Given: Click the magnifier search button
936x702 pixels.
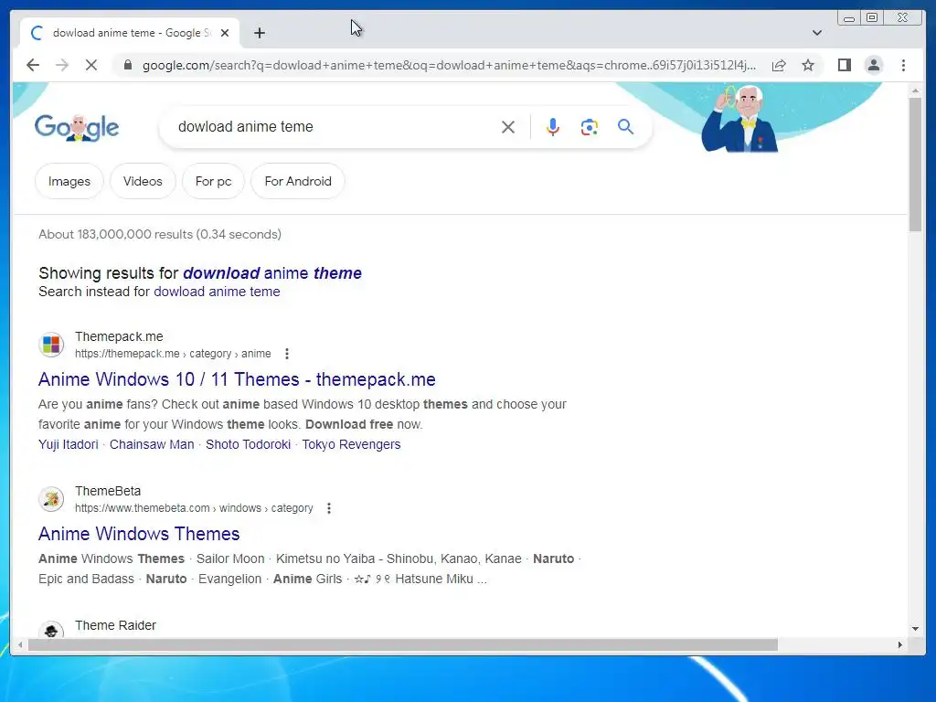Looking at the screenshot, I should coord(625,126).
